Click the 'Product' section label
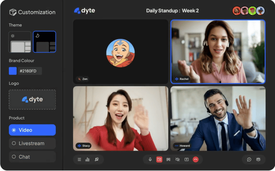 tap(17, 118)
